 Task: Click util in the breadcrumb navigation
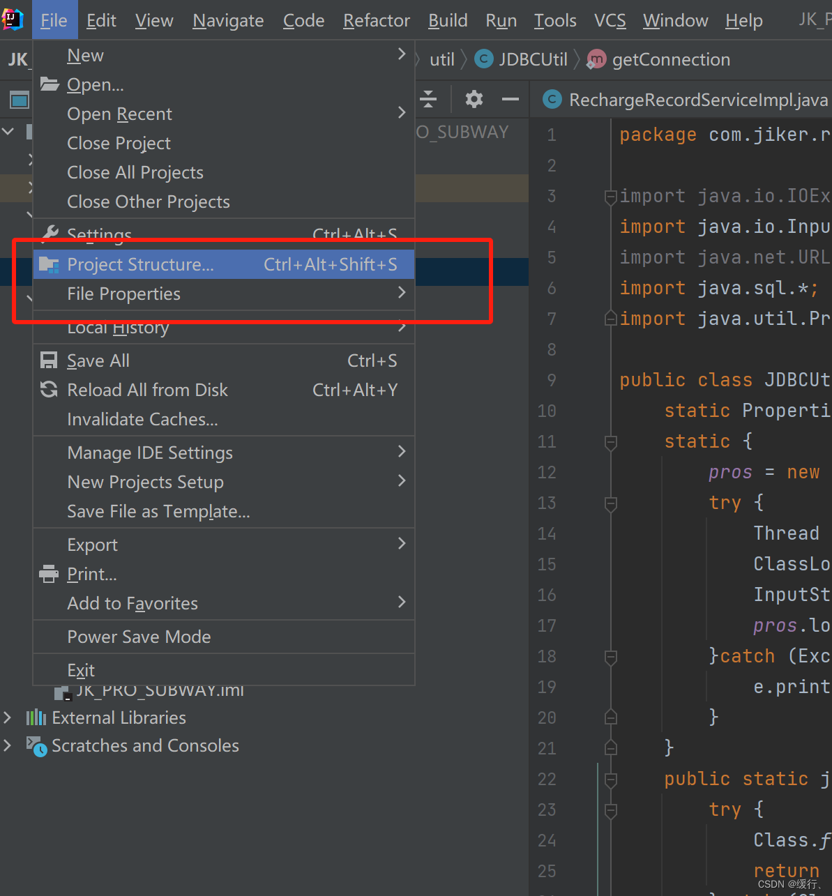pos(442,59)
